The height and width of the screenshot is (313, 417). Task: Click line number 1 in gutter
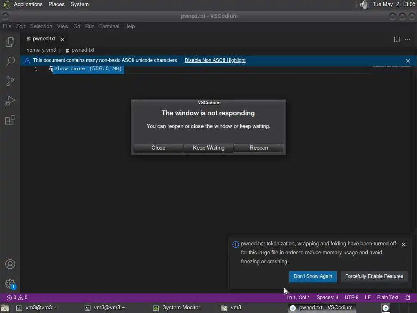36,69
